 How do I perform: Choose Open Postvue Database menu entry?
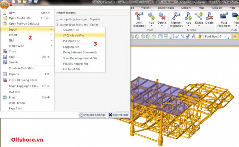click(x=27, y=24)
